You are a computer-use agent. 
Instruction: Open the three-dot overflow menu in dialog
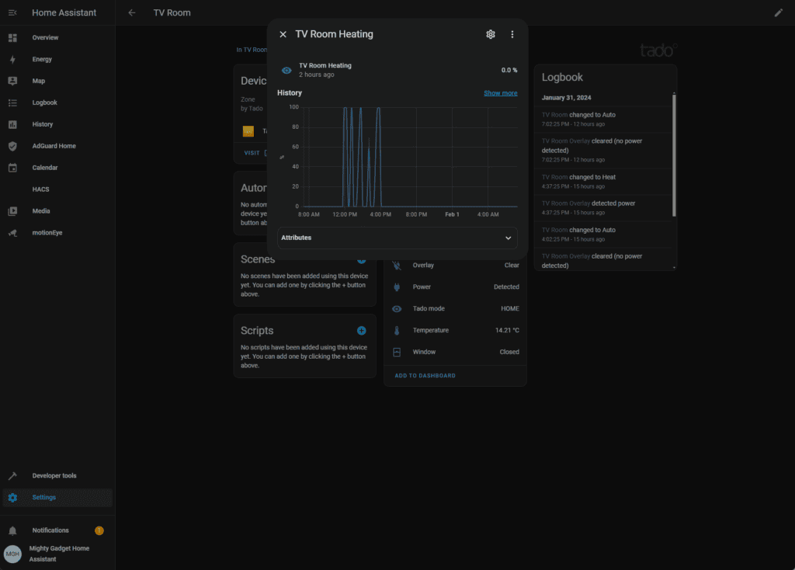[512, 34]
